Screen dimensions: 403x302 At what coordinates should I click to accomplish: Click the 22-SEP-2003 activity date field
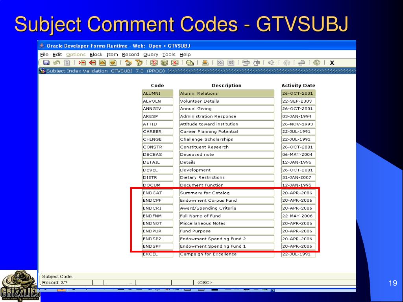pyautogui.click(x=298, y=101)
